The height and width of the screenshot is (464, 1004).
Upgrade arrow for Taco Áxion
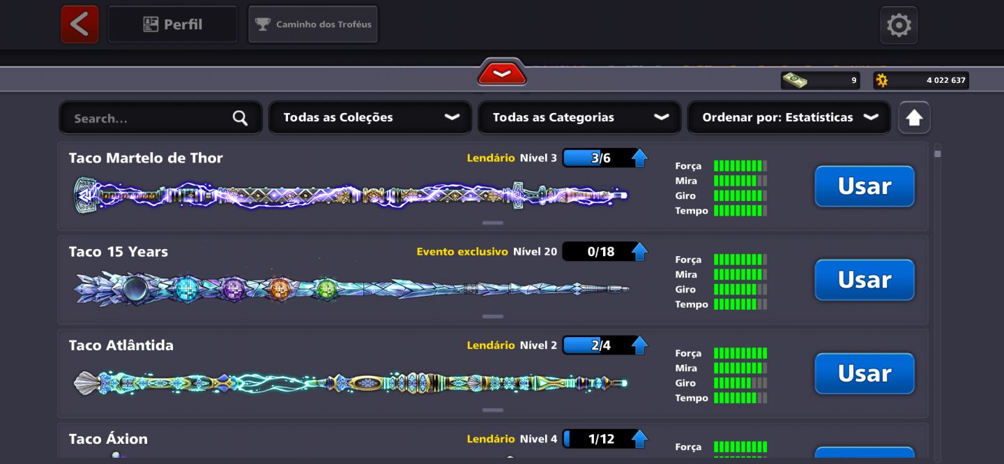click(x=639, y=439)
